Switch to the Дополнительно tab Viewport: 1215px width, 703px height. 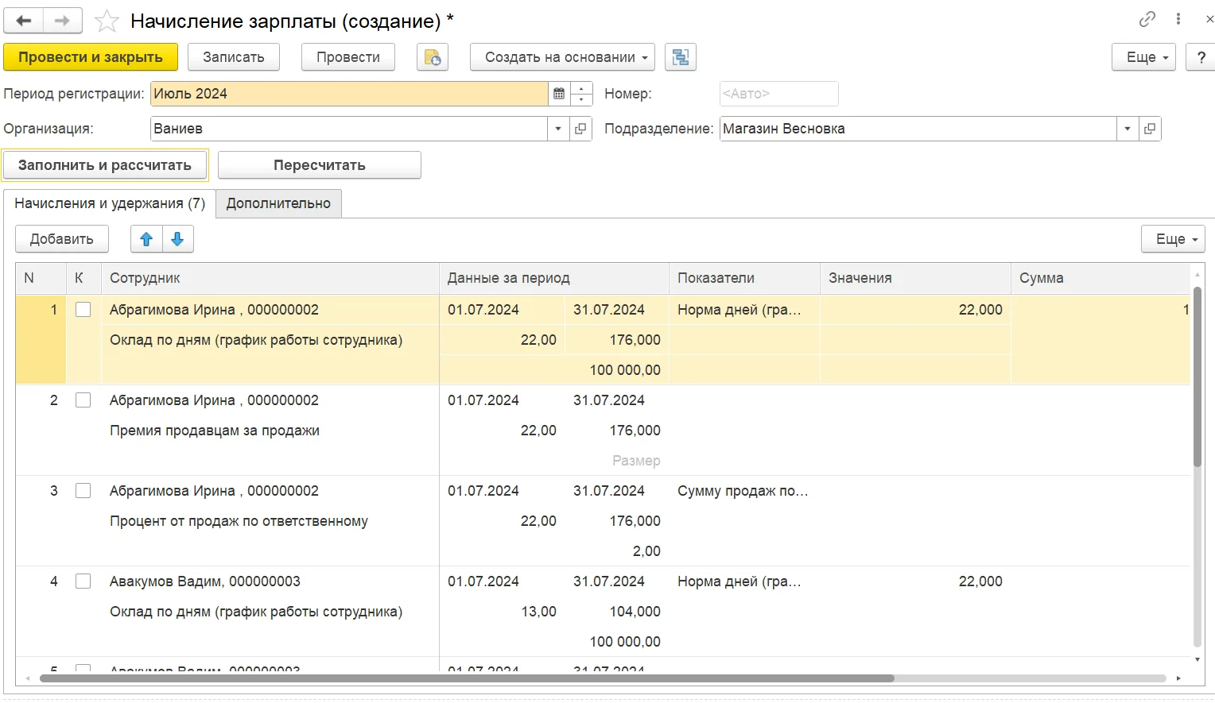(x=278, y=203)
